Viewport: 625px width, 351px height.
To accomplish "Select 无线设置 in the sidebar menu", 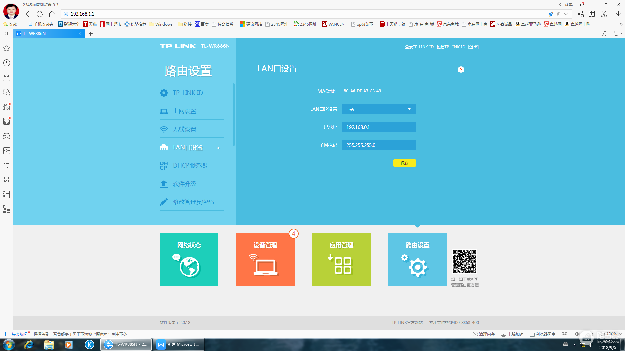I will [x=185, y=129].
